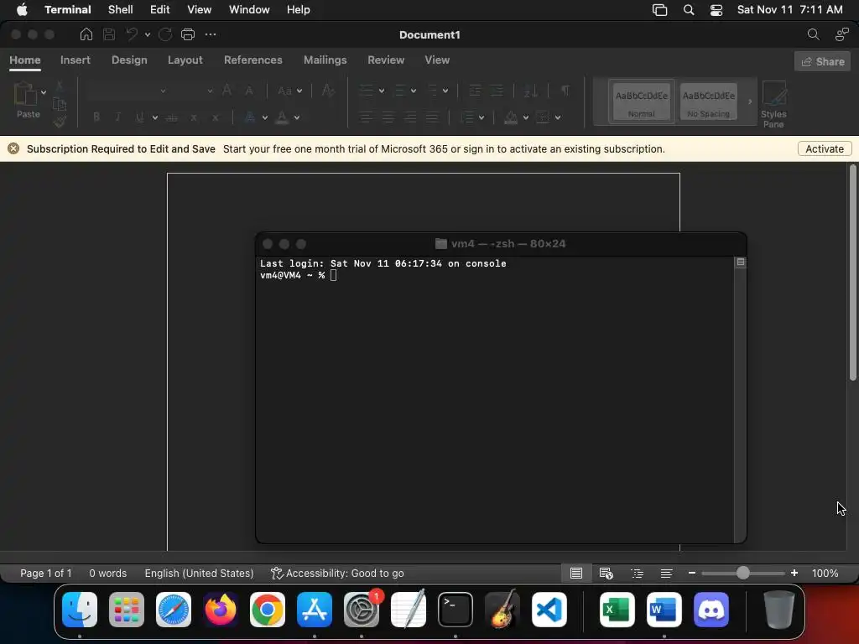This screenshot has width=859, height=644.
Task: Open the three-dots customize toolbar menu
Action: pos(211,34)
